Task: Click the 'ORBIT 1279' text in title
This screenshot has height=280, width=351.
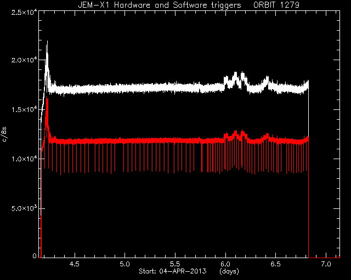Action: (276, 5)
